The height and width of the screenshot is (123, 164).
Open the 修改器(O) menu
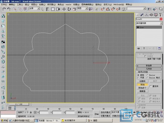[51, 5]
